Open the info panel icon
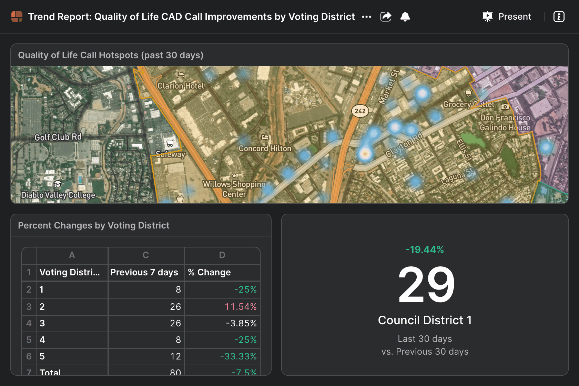Screen dimensions: 579x386 click(559, 17)
